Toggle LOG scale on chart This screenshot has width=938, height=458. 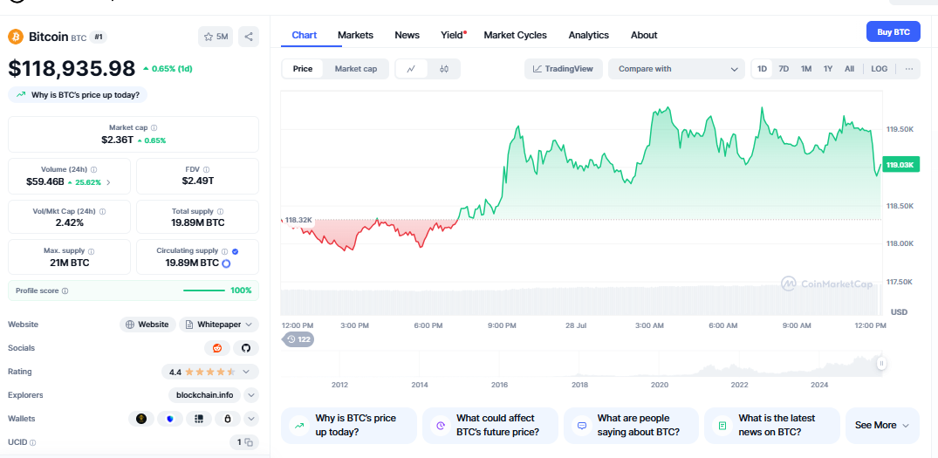tap(880, 69)
